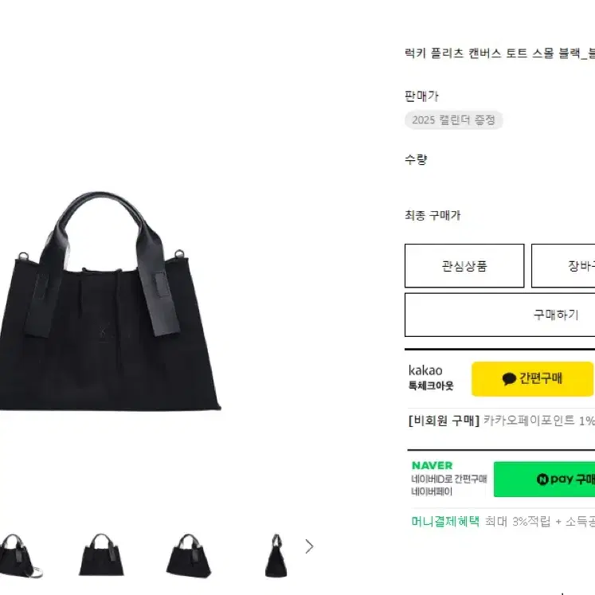The image size is (595, 595).
Task: Open the 머니결제혜택 benefits link
Action: tap(445, 522)
